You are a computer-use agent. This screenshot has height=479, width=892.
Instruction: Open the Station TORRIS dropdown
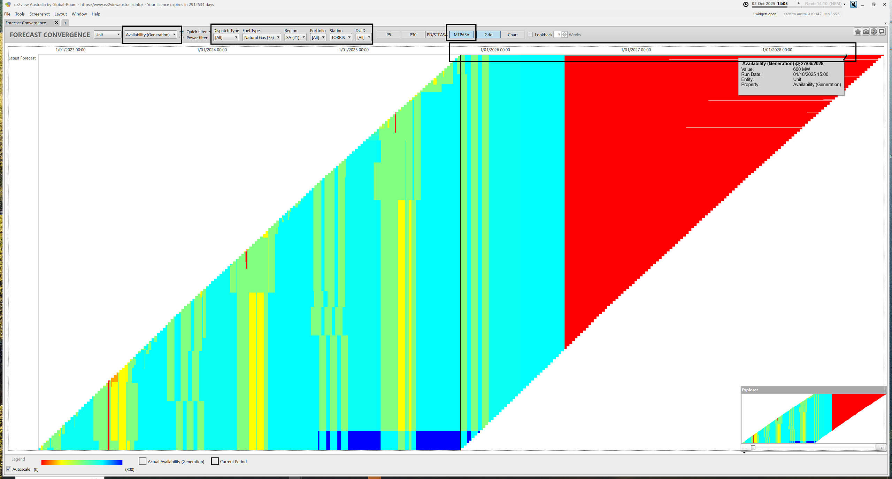(341, 38)
